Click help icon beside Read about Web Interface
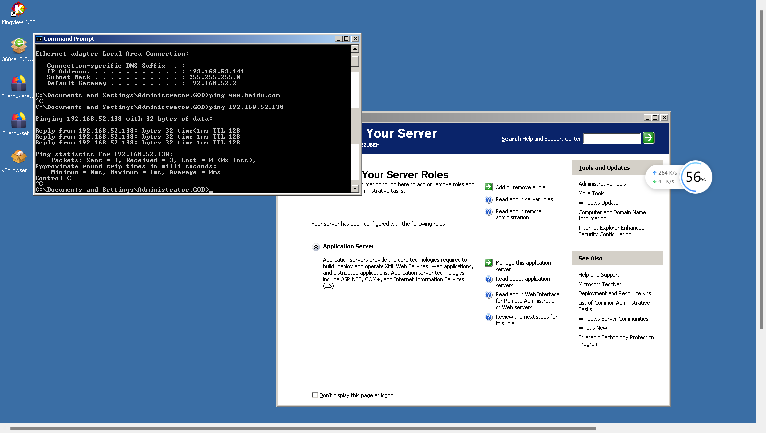 488,295
